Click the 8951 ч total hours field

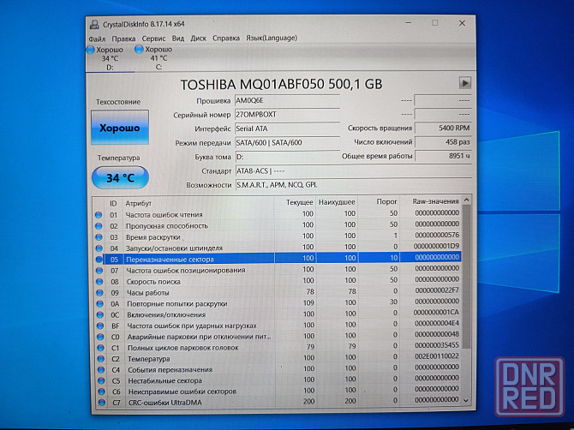point(443,156)
